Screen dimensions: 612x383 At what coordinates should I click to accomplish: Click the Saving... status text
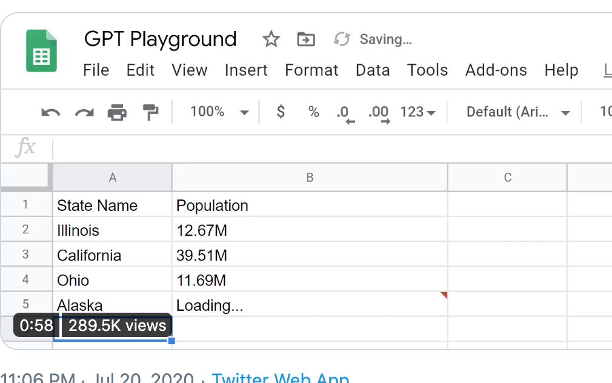(385, 39)
